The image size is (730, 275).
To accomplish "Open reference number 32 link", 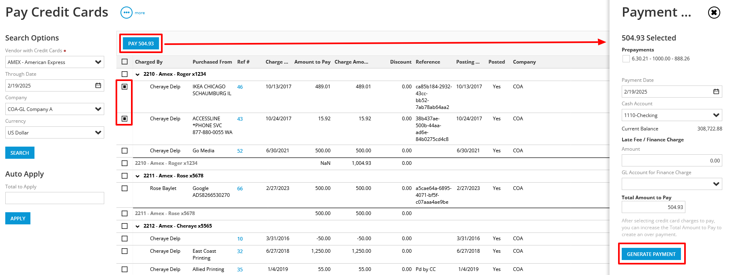I will pos(240,252).
